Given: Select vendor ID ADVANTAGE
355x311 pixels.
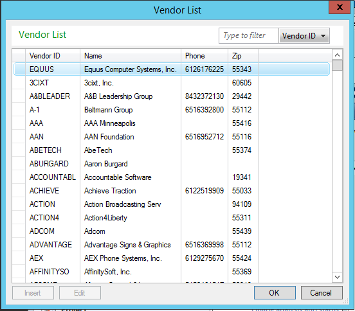Looking at the screenshot, I should (51, 245).
